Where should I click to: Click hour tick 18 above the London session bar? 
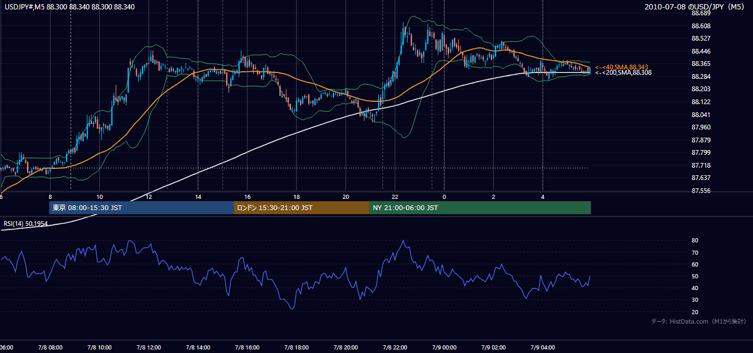pos(297,197)
